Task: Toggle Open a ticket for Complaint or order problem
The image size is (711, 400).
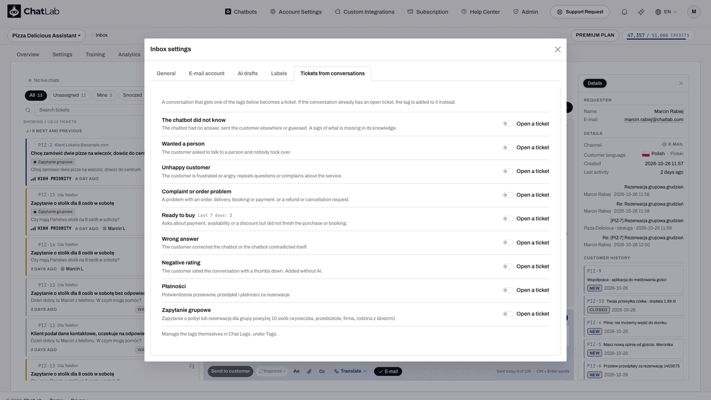Action: pos(508,195)
